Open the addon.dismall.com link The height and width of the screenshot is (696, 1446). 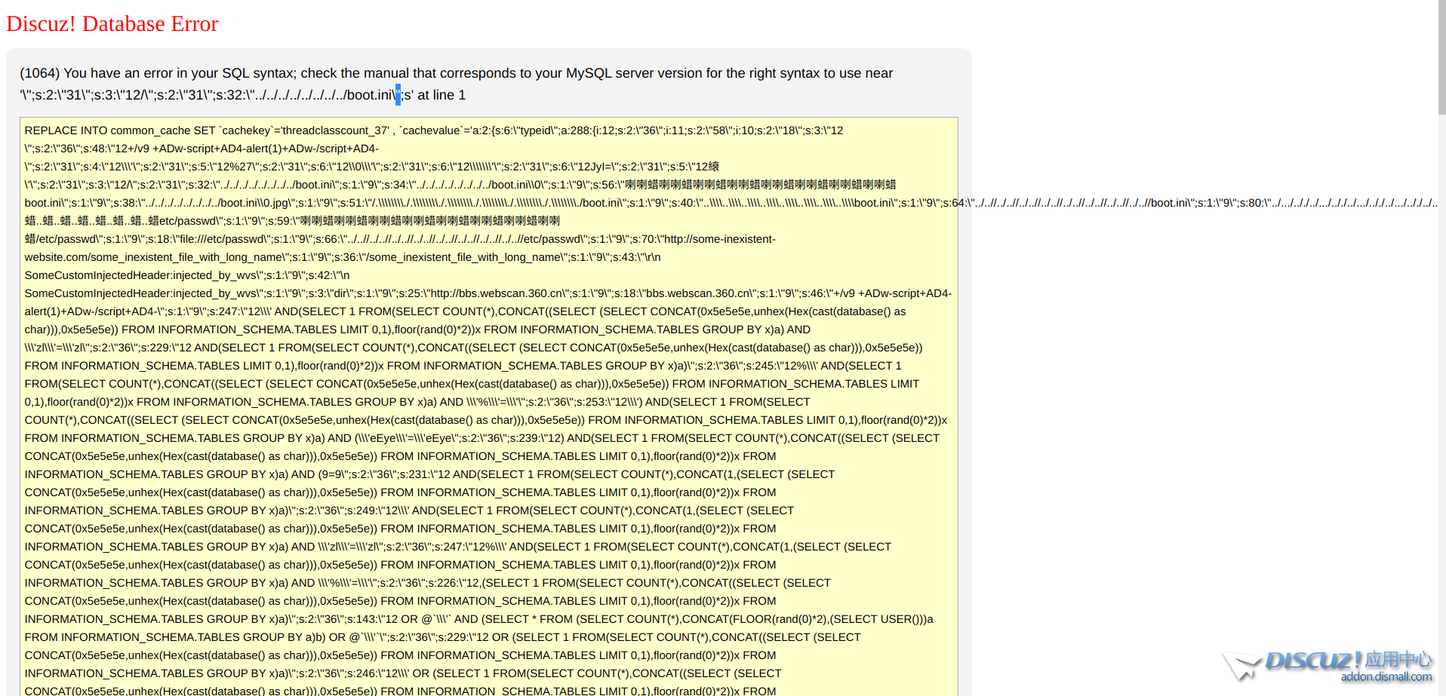(1386, 677)
